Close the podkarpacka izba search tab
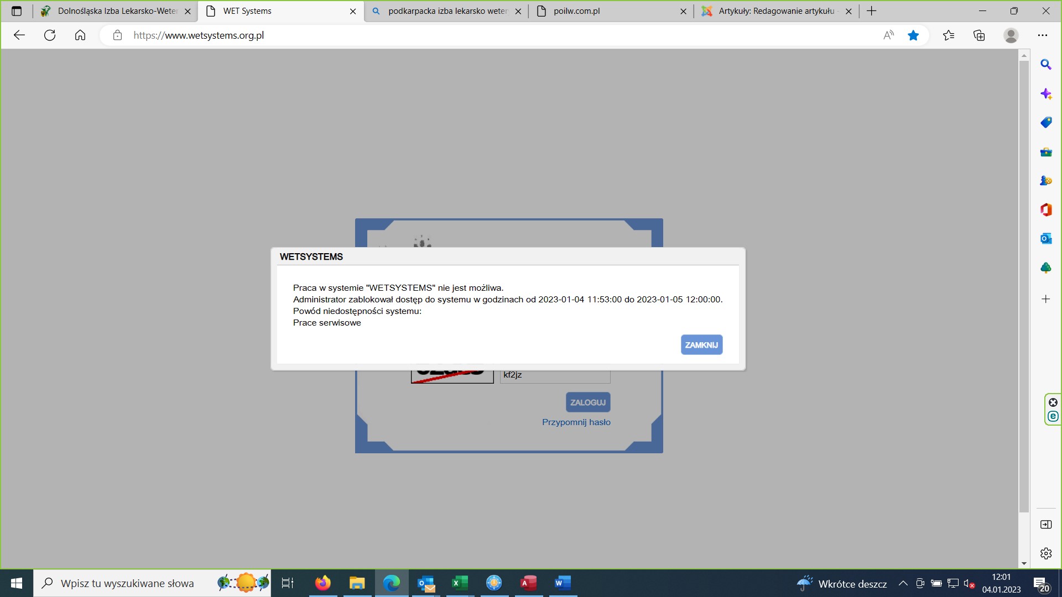Image resolution: width=1062 pixels, height=597 pixels. (x=518, y=11)
